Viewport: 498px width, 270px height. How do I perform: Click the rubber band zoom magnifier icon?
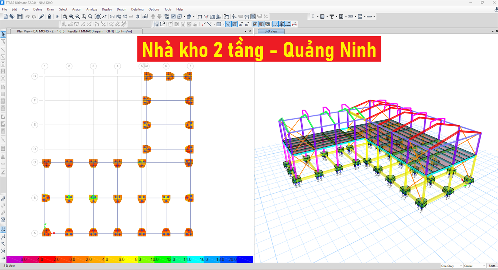point(65,16)
